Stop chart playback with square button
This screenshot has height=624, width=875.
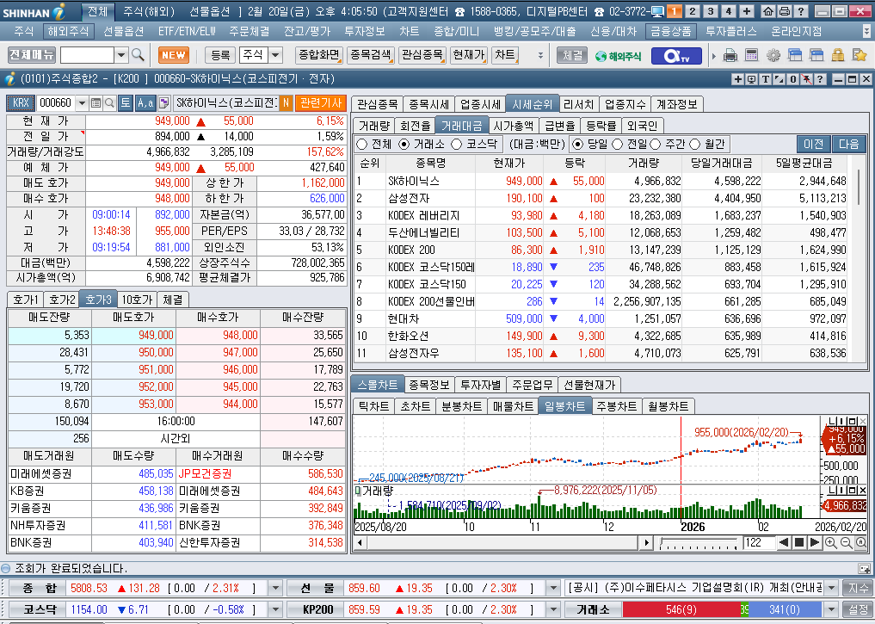(x=799, y=542)
